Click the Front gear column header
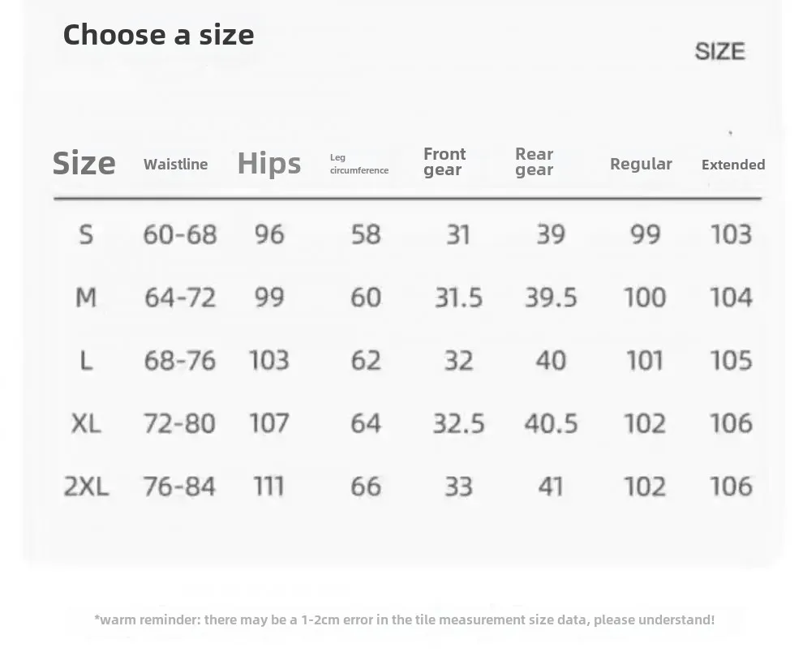This screenshot has height=656, width=803. [444, 162]
